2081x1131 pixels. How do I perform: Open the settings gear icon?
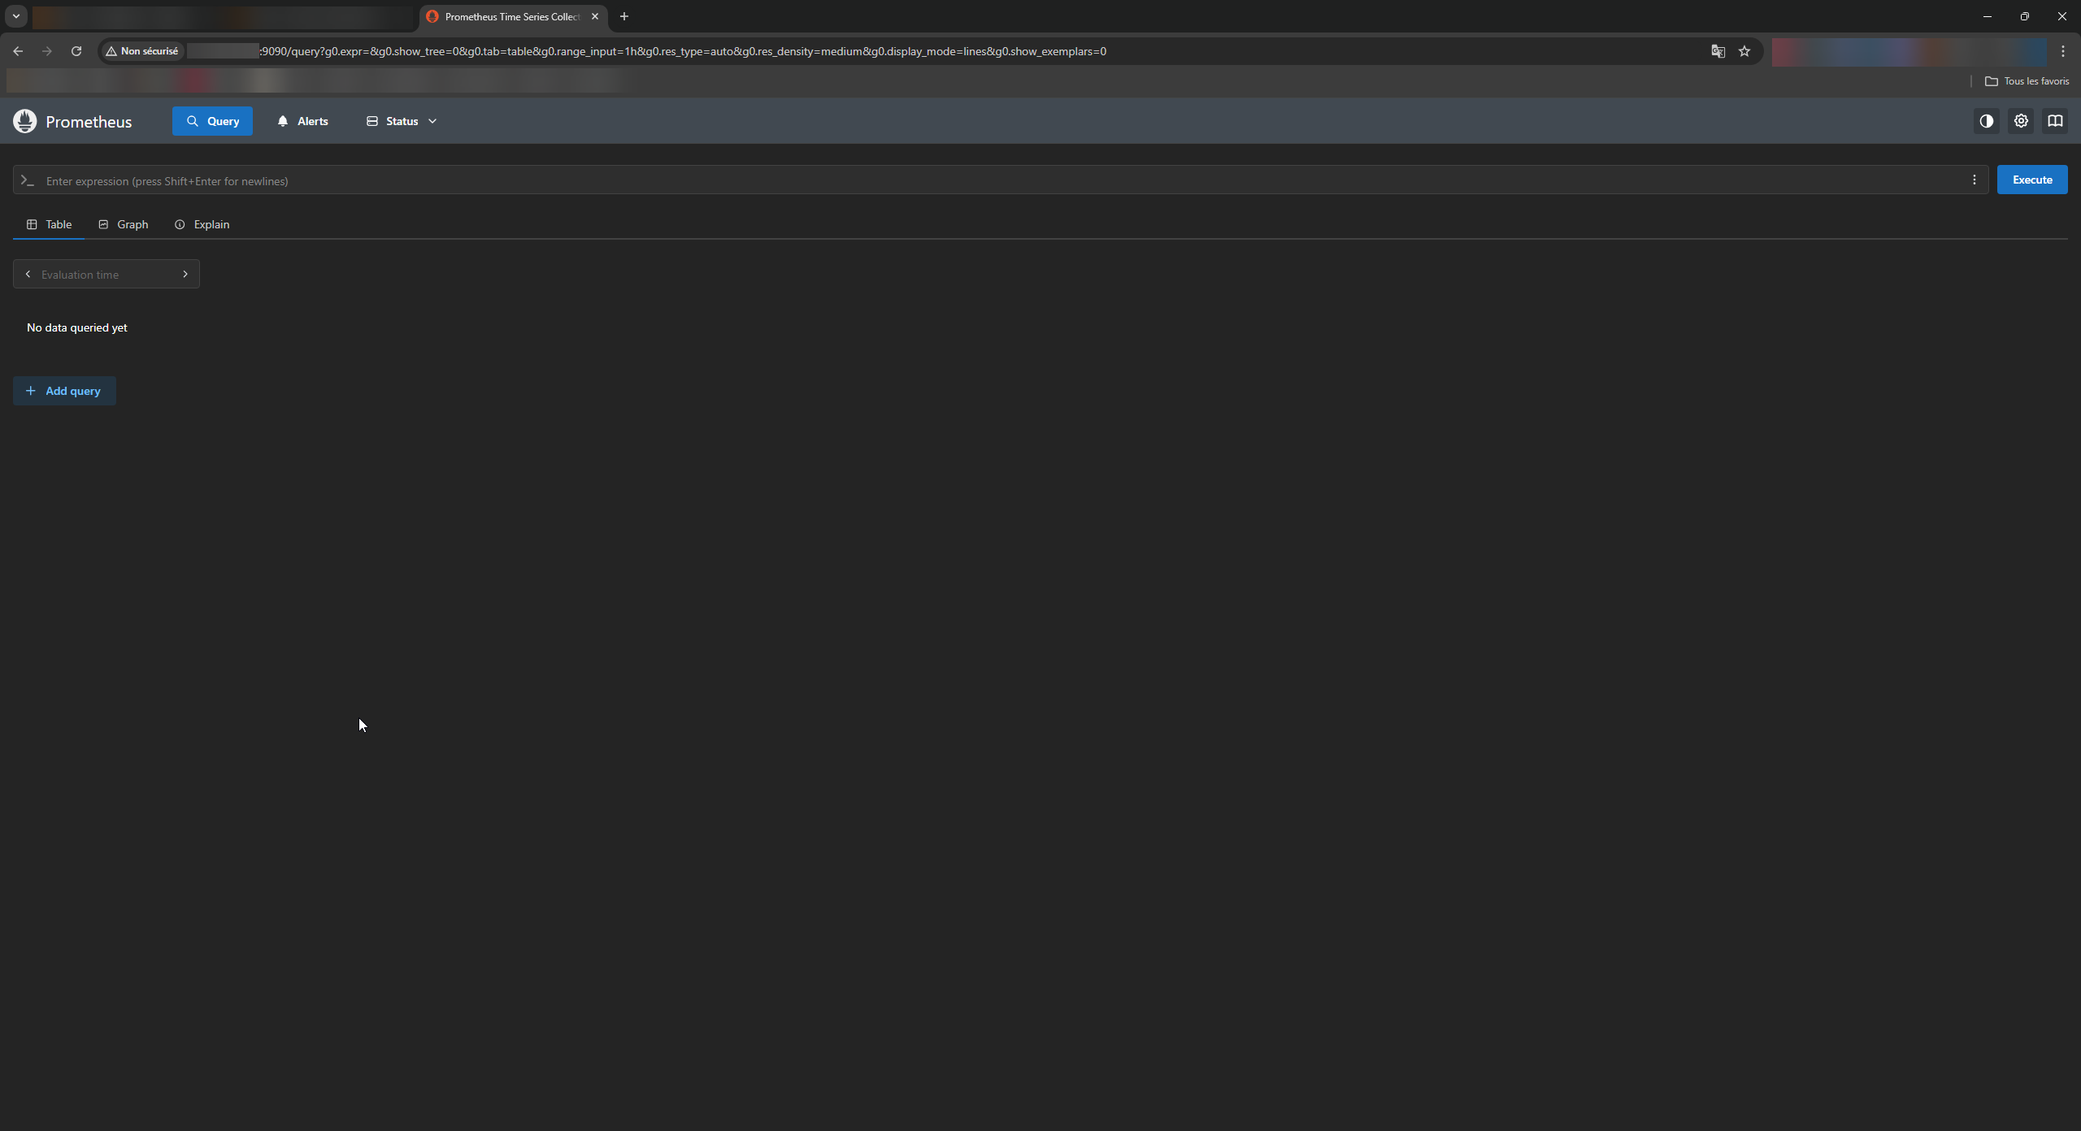(x=2021, y=121)
